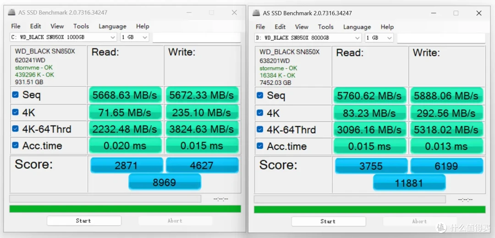Click capacity text 7452.03 GB
Screen dimensions: 495x238
click(x=275, y=82)
